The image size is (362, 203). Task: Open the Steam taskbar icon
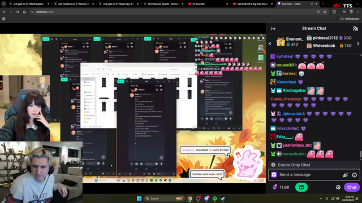[223, 198]
